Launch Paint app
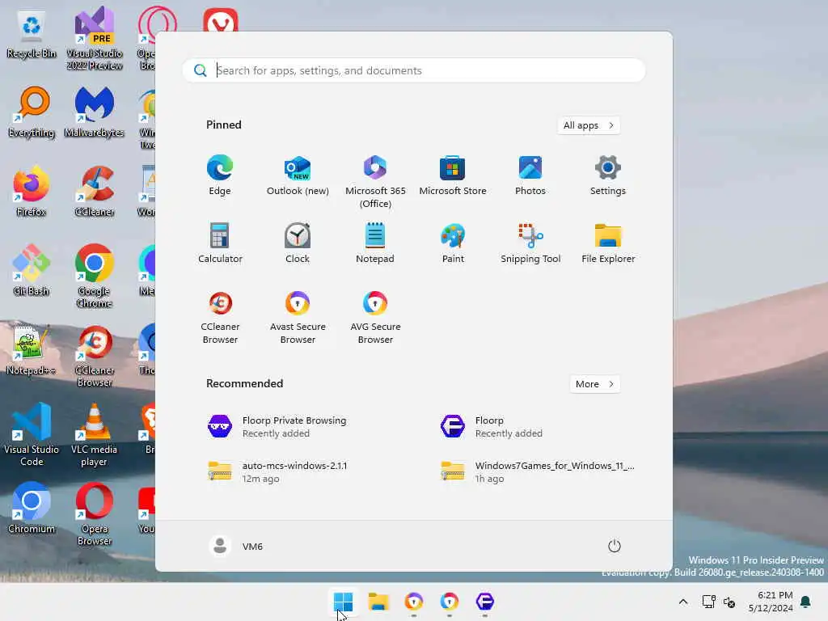Image resolution: width=828 pixels, height=621 pixels. pyautogui.click(x=453, y=243)
